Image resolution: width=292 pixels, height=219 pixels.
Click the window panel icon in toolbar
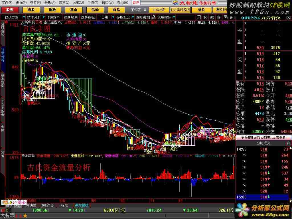click(x=226, y=17)
